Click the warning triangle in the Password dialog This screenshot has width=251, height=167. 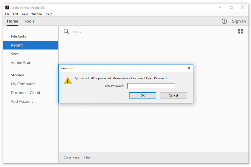tap(68, 80)
